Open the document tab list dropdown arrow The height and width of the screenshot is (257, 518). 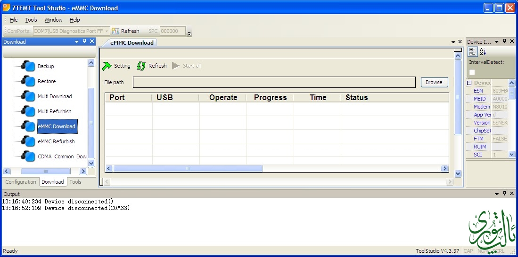click(453, 42)
